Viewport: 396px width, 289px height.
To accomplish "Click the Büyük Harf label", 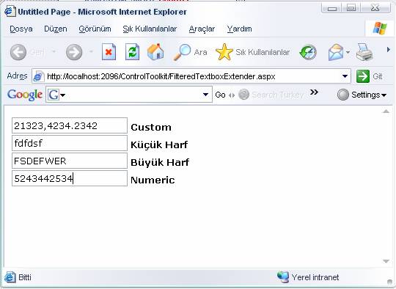I will (x=160, y=162).
